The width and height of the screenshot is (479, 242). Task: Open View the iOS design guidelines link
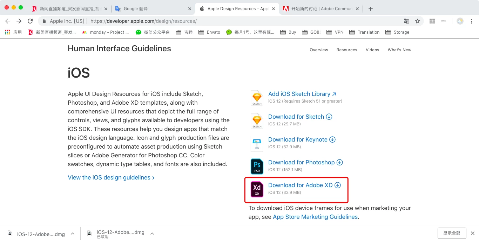(111, 177)
